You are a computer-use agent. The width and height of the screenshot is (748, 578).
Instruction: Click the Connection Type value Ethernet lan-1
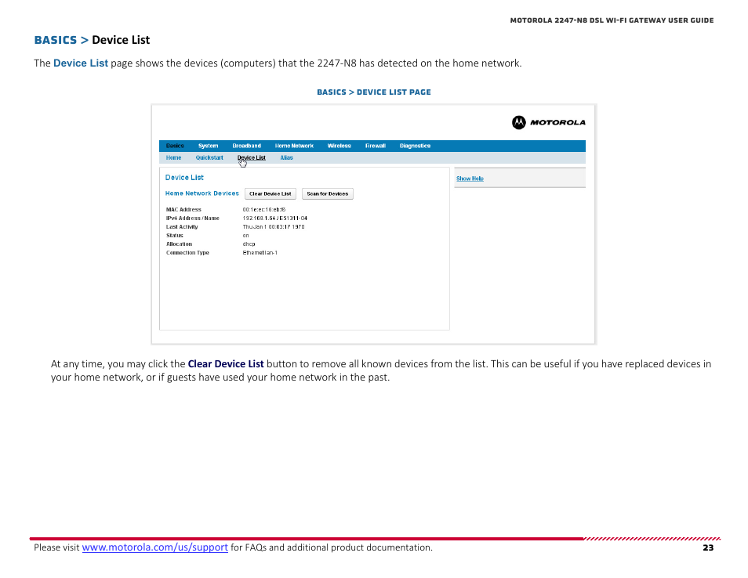coord(260,252)
